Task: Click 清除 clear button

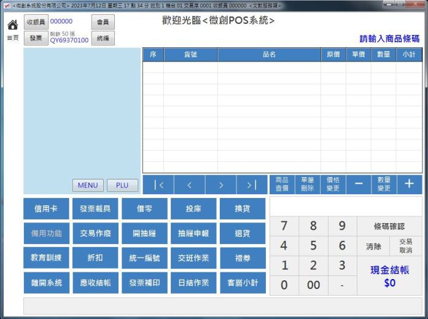Action: coord(373,246)
